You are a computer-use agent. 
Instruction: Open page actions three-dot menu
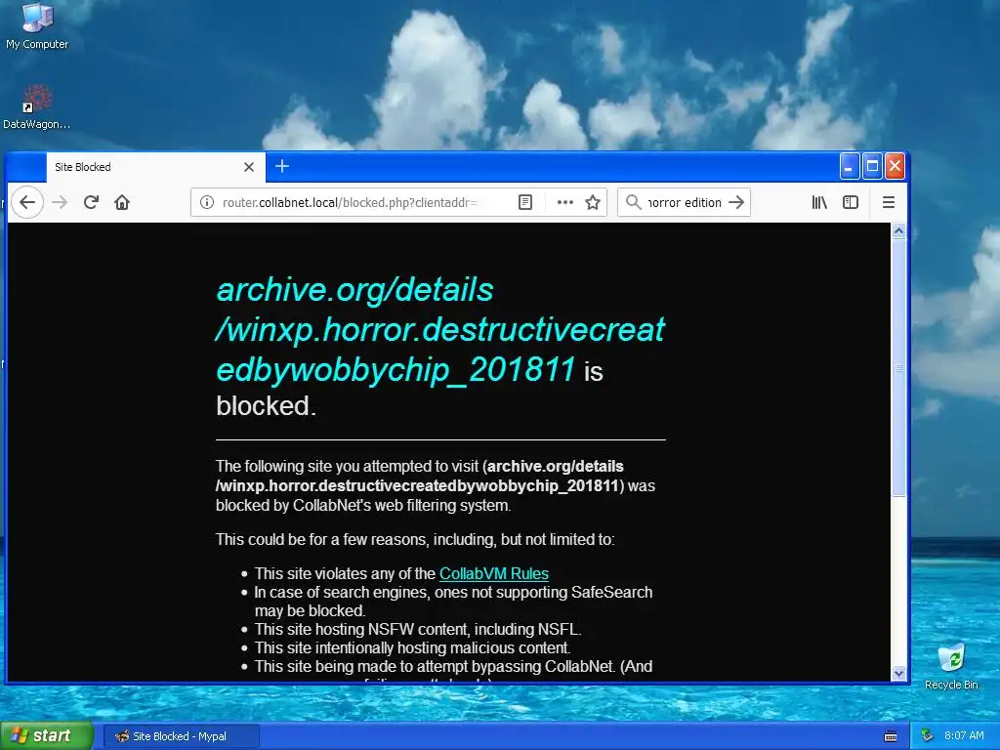point(564,202)
